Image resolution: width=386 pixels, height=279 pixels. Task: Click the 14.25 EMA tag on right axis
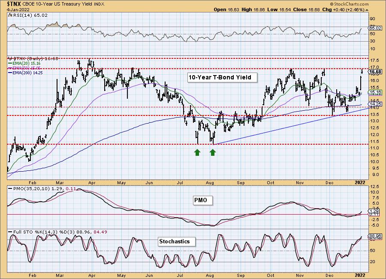pyautogui.click(x=375, y=104)
